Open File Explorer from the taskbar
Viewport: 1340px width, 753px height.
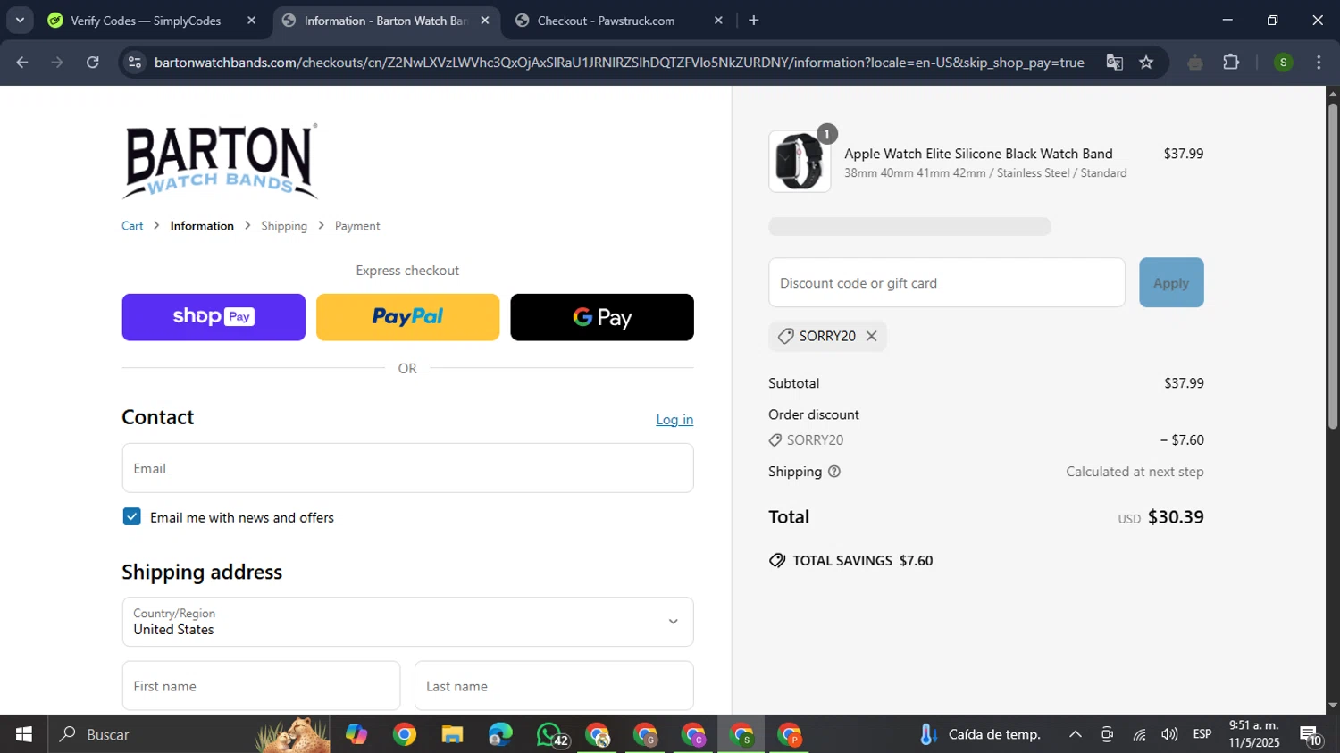click(452, 734)
